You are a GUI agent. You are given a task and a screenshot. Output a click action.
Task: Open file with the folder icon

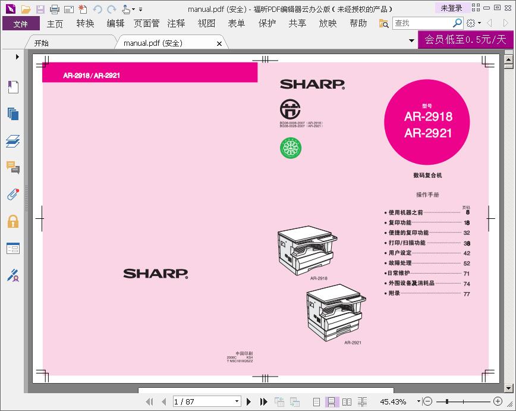point(26,10)
